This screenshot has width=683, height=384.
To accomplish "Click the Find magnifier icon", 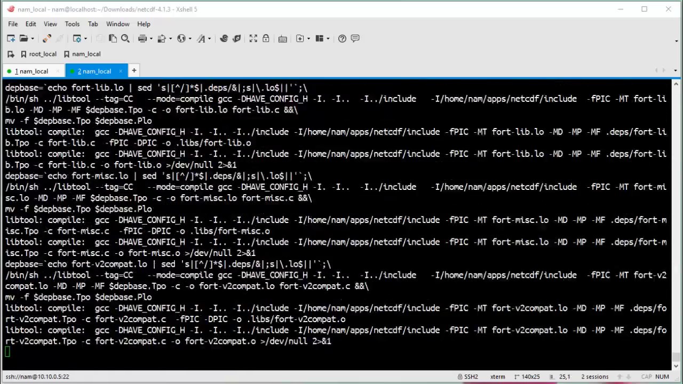I will pos(125,38).
